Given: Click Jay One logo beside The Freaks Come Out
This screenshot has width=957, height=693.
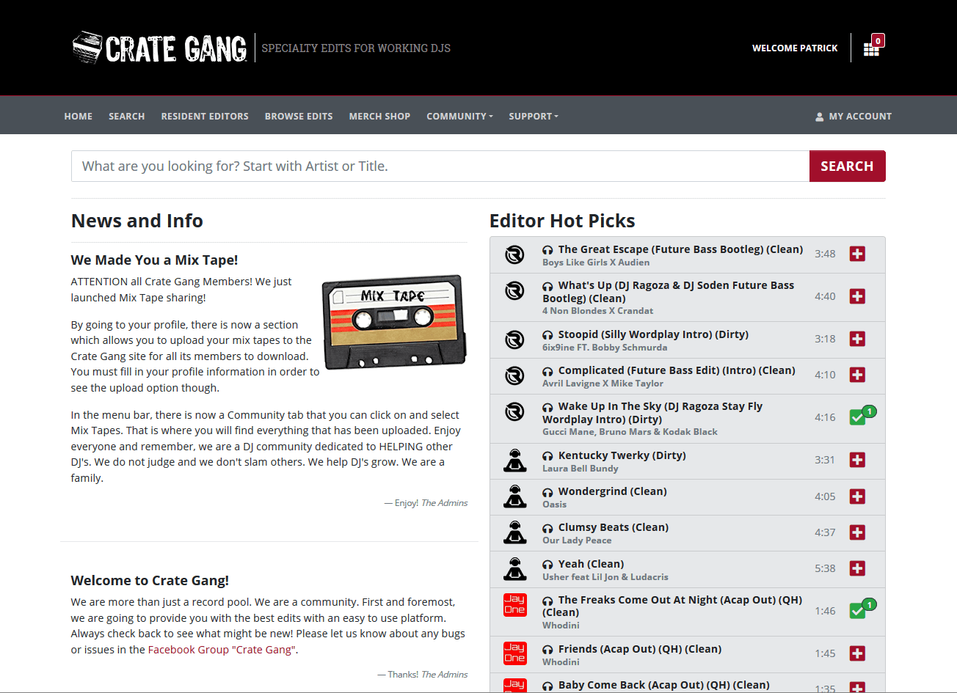Looking at the screenshot, I should pos(514,605).
